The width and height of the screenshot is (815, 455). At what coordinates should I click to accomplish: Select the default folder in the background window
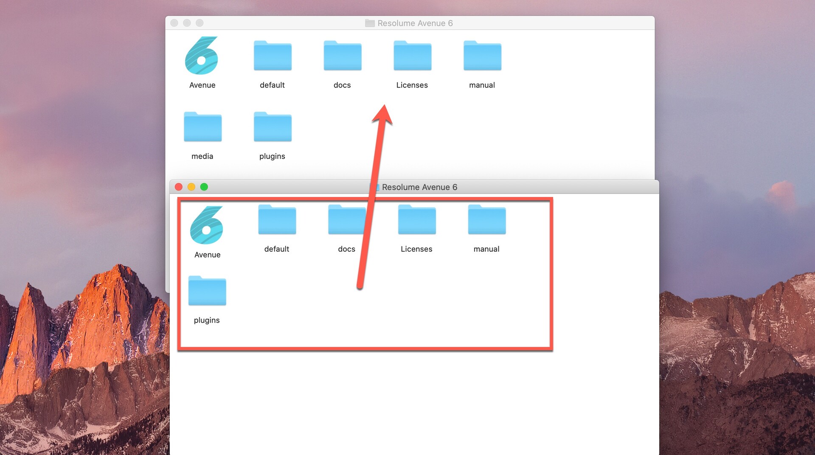click(x=273, y=56)
